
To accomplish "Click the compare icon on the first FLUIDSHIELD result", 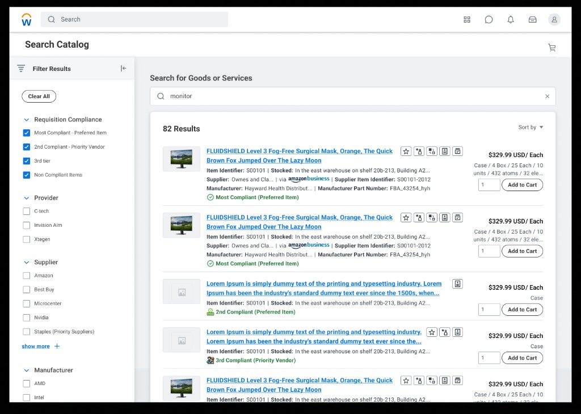I will tap(432, 151).
